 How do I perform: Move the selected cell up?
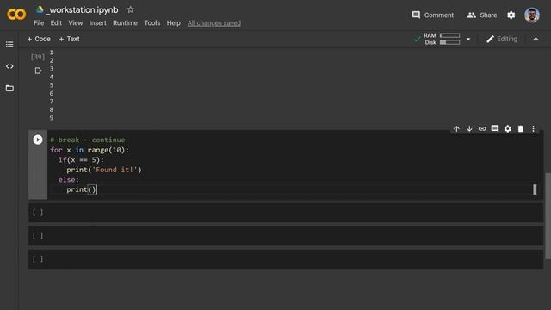(456, 128)
